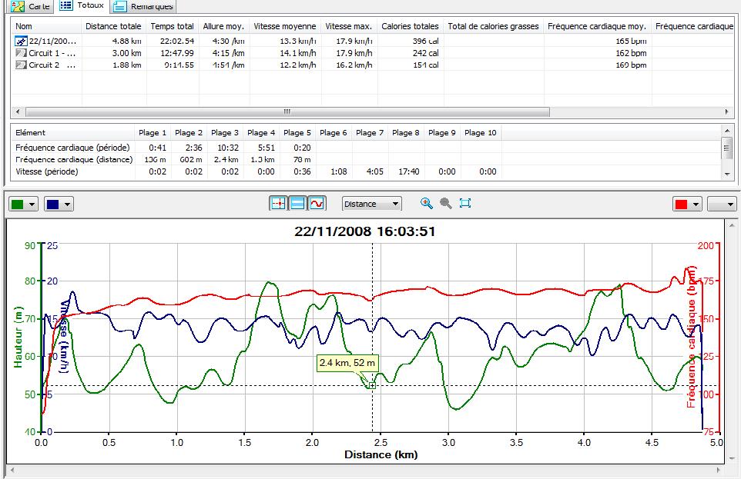Click the 2.4 km value under Plage 3
Screen dimensions: 741x479
click(x=226, y=159)
